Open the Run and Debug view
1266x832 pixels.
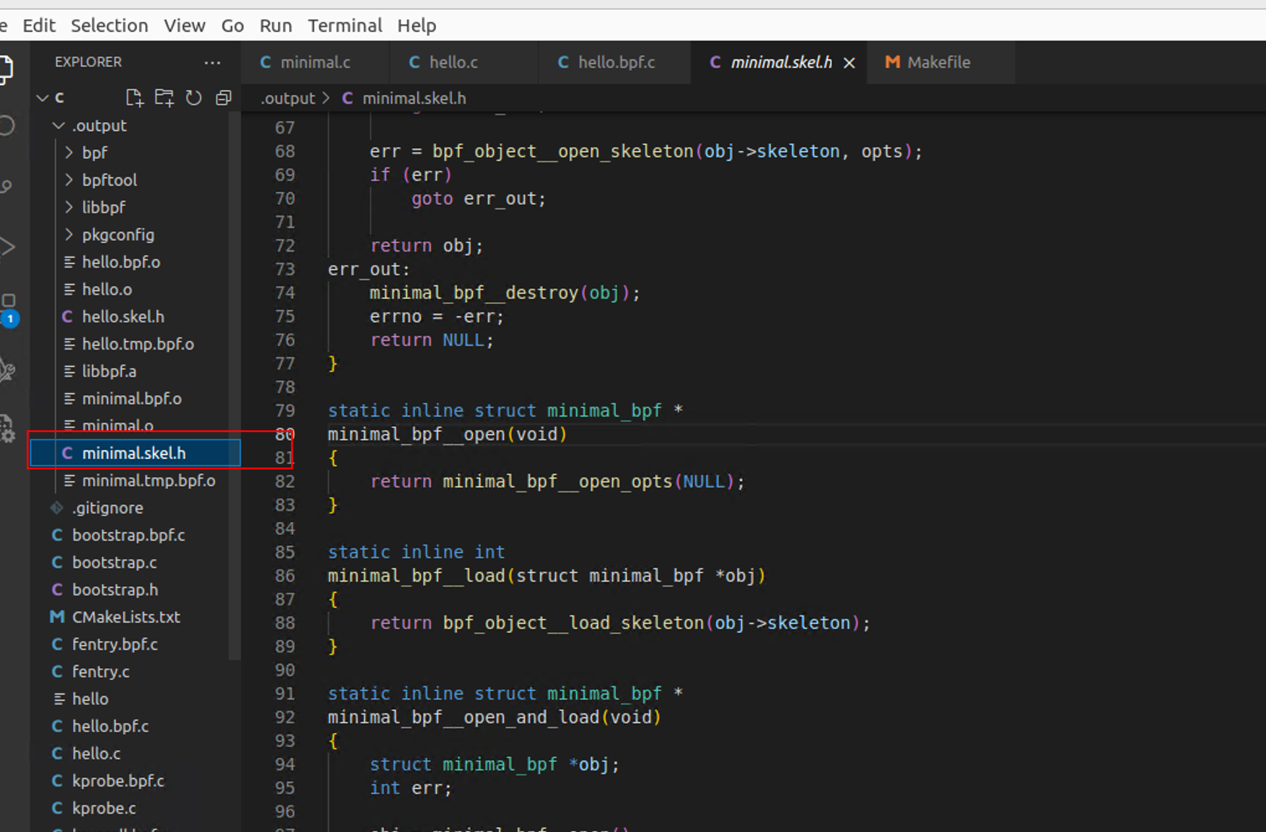pyautogui.click(x=7, y=246)
